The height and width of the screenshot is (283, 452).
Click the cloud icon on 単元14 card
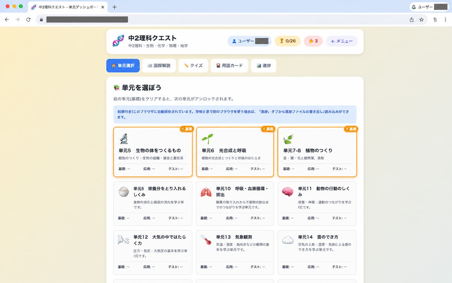(x=288, y=240)
